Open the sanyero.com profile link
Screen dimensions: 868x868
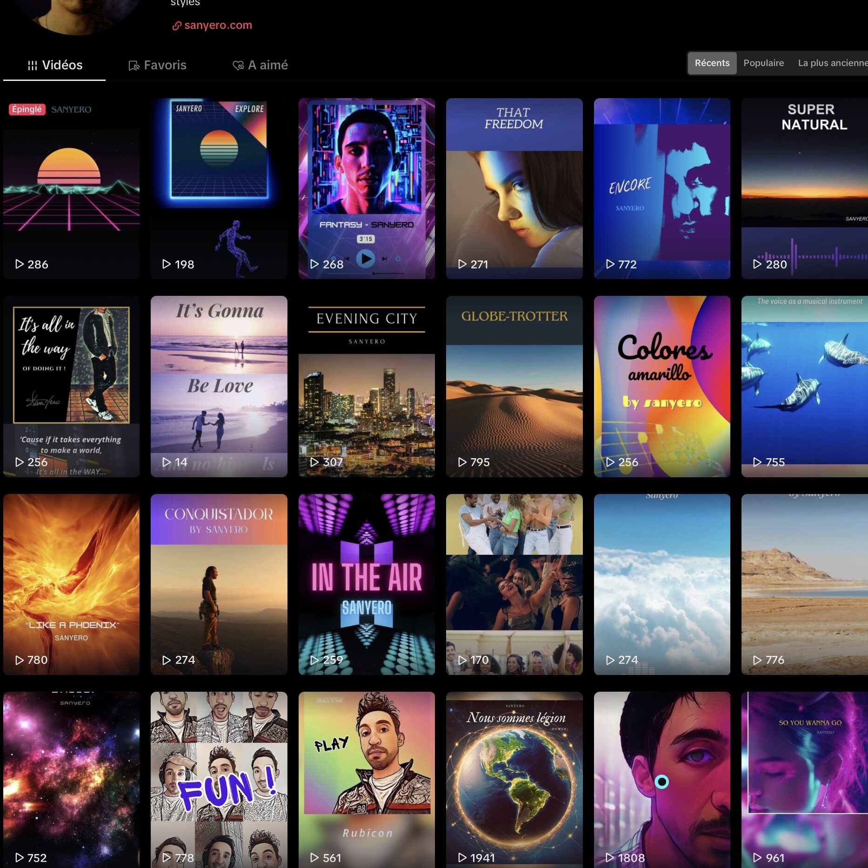point(218,25)
